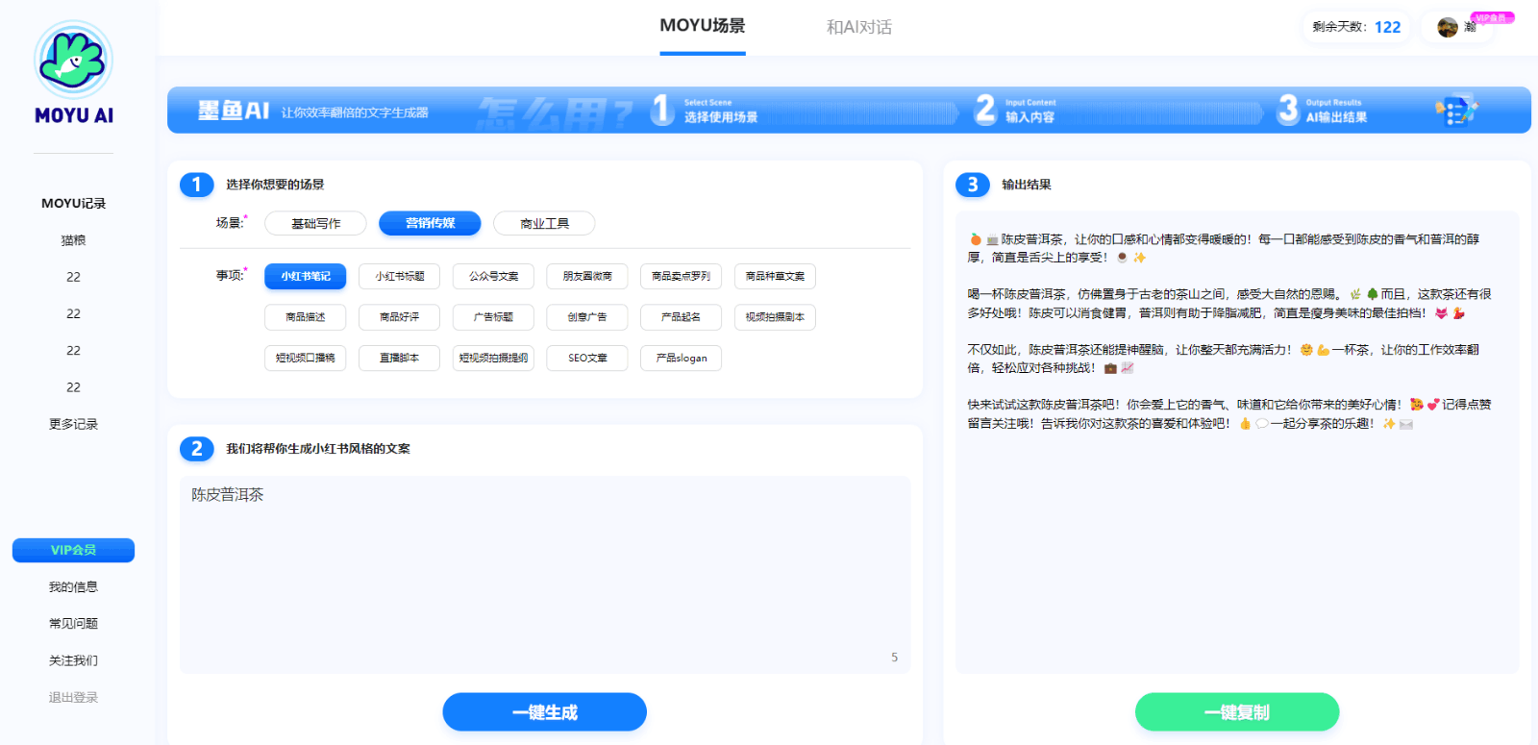Choose the 公众号文案 item type
1538x745 pixels.
pos(493,277)
